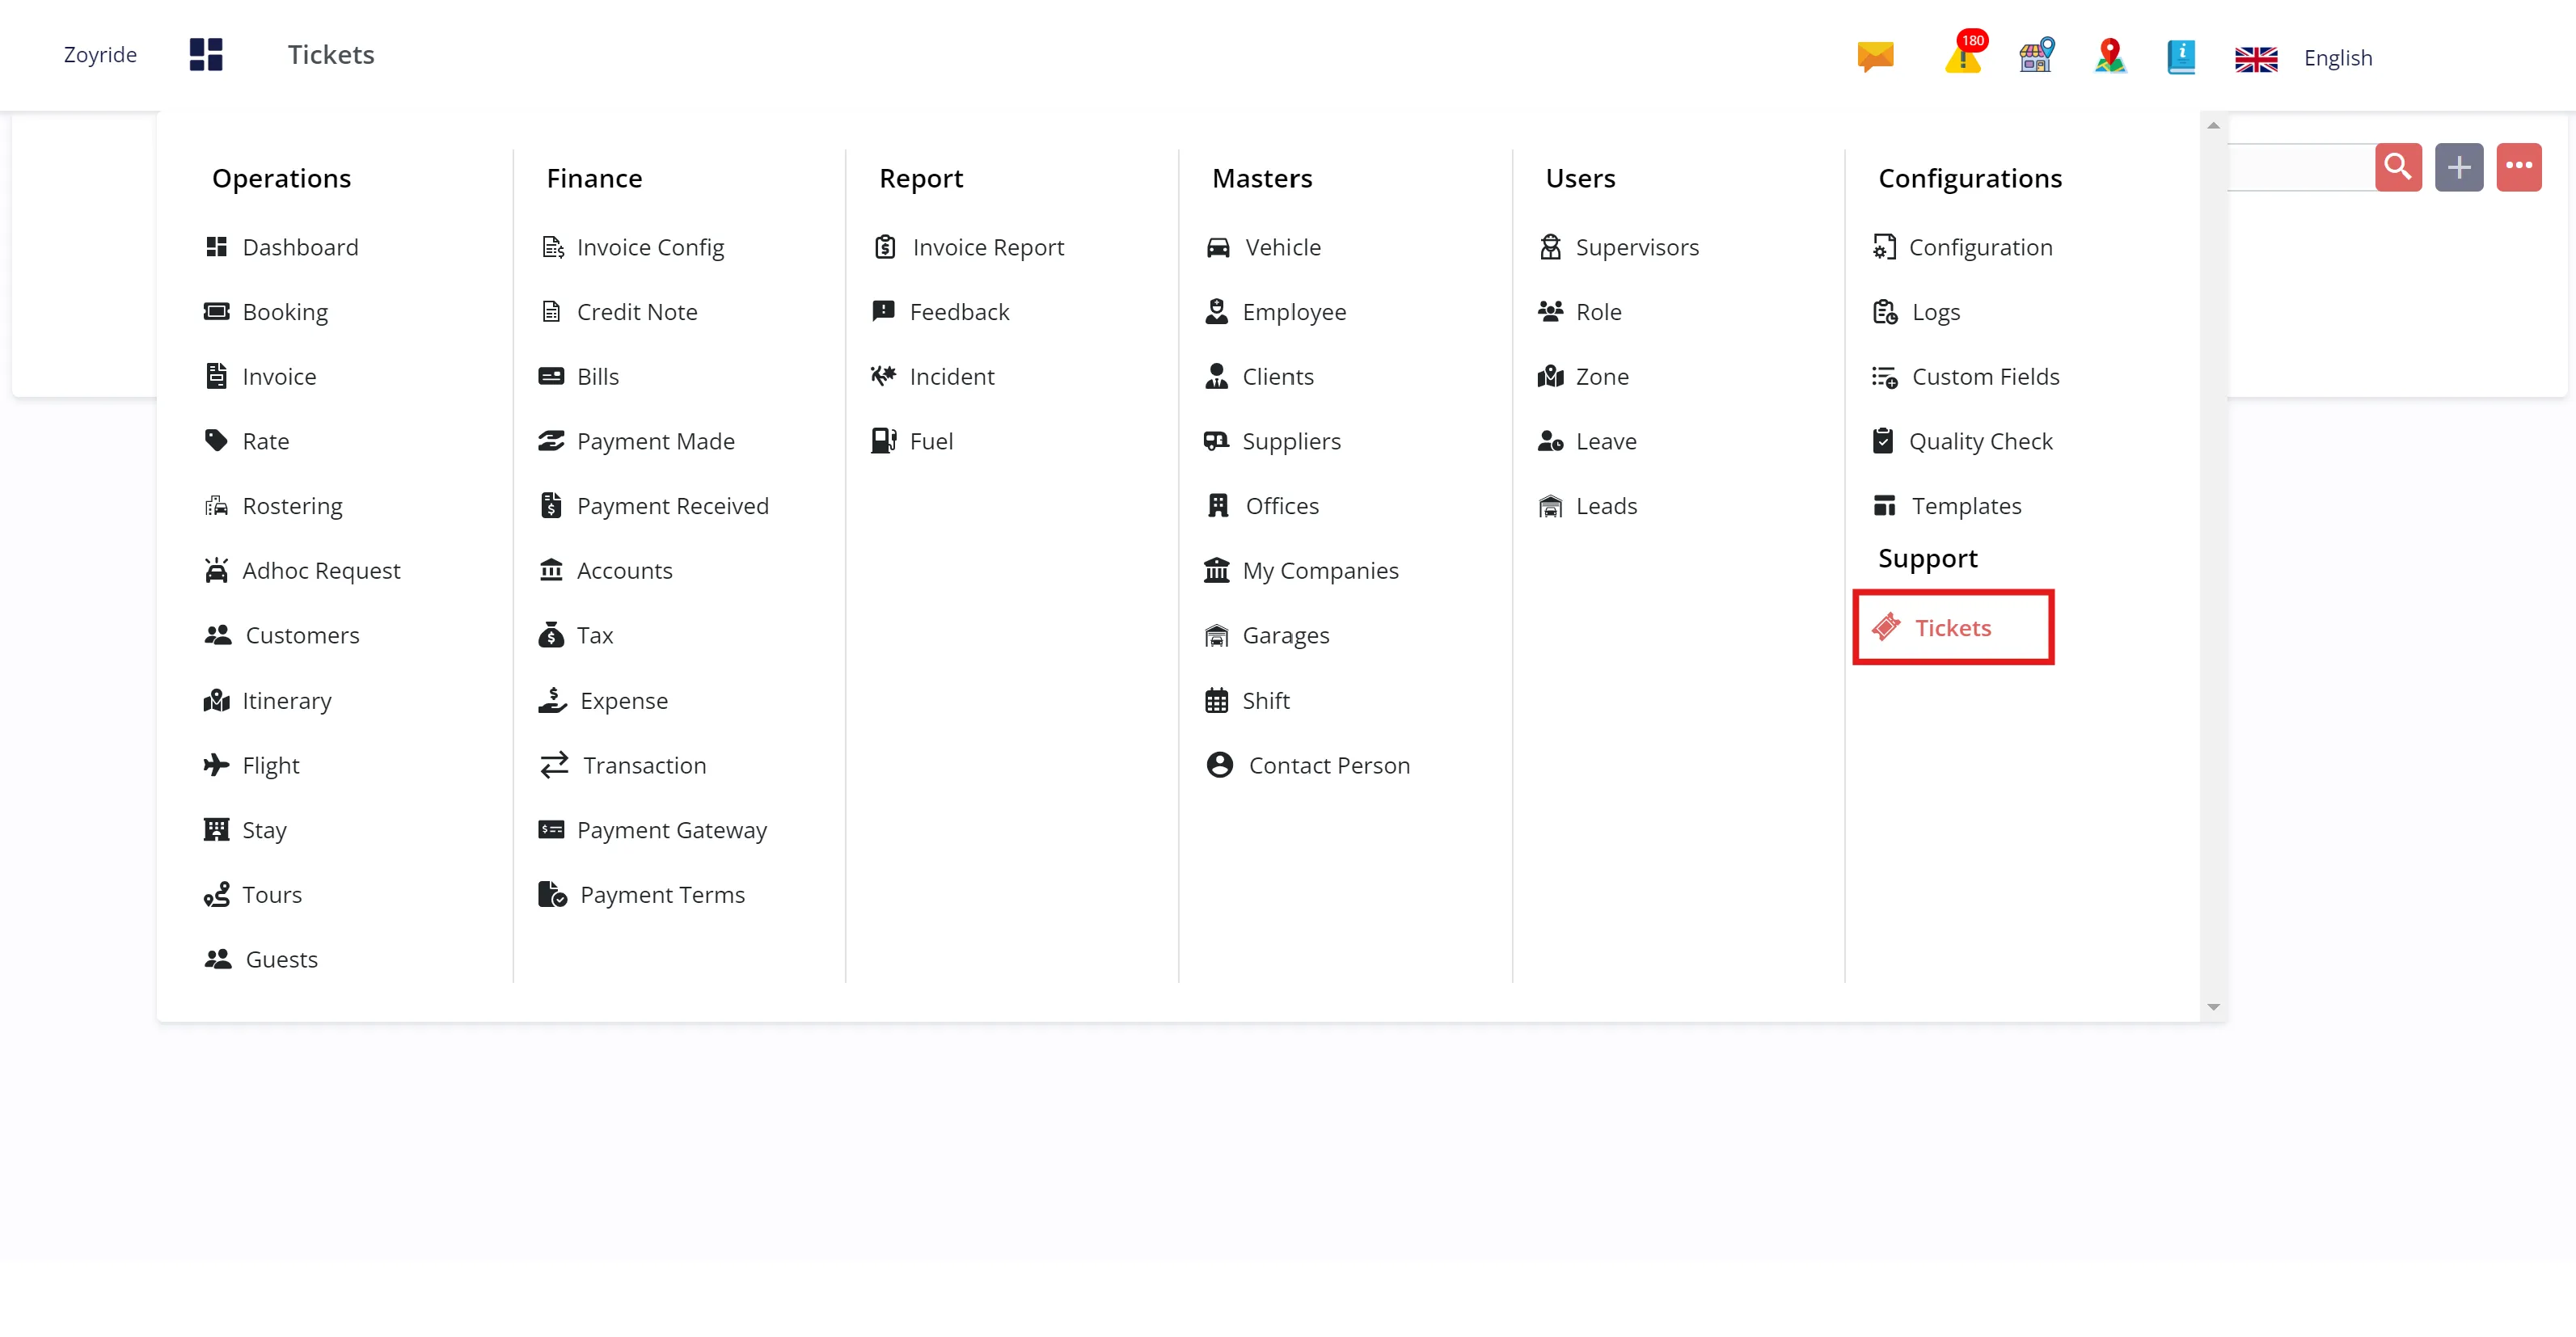Click the Vehicle car icon
2576x1337 pixels.
click(1218, 247)
